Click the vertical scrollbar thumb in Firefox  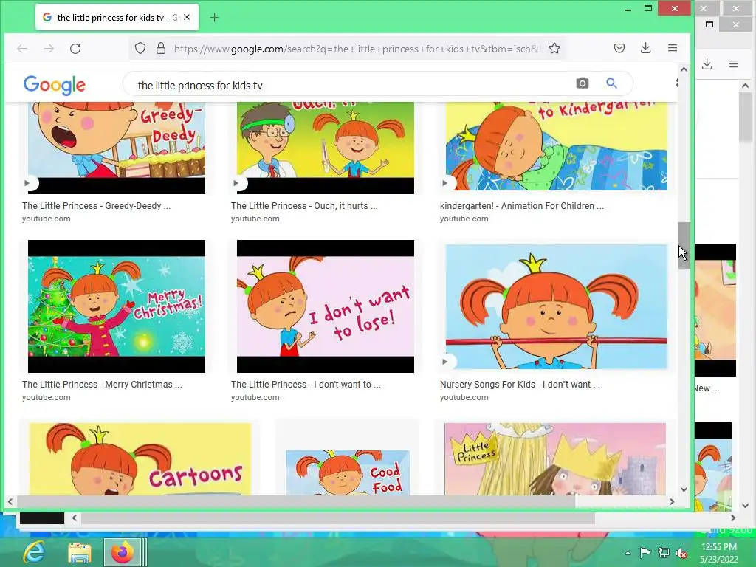[684, 245]
